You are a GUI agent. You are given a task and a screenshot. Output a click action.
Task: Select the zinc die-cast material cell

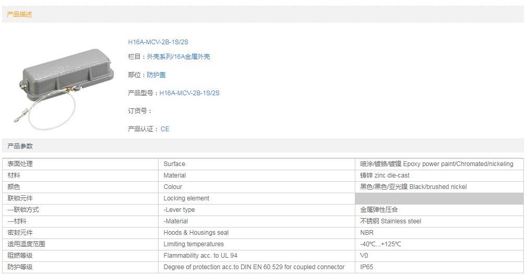click(385, 175)
